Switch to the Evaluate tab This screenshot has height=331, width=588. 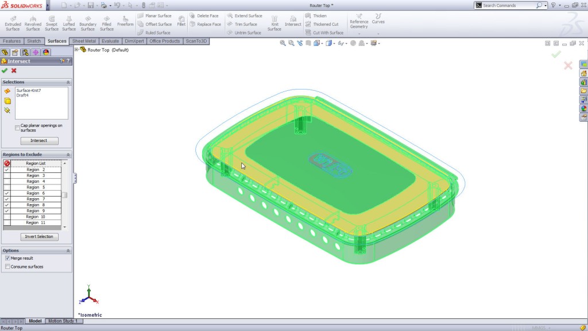(x=110, y=41)
